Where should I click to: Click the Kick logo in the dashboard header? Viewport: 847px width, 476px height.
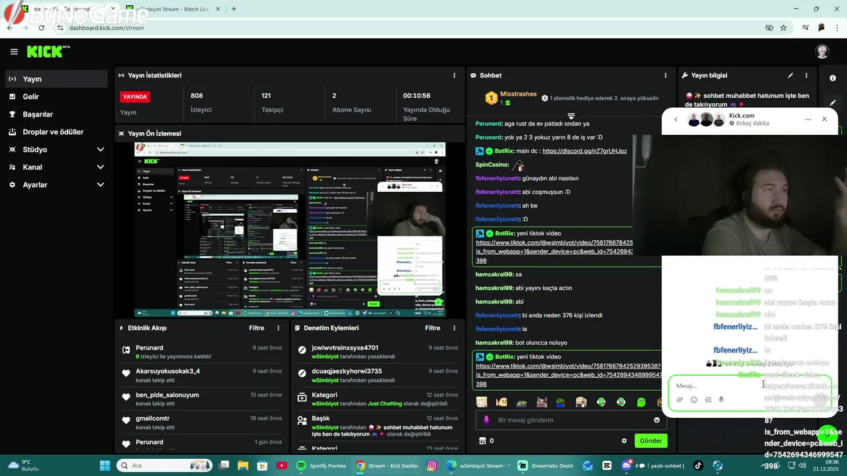pos(48,52)
